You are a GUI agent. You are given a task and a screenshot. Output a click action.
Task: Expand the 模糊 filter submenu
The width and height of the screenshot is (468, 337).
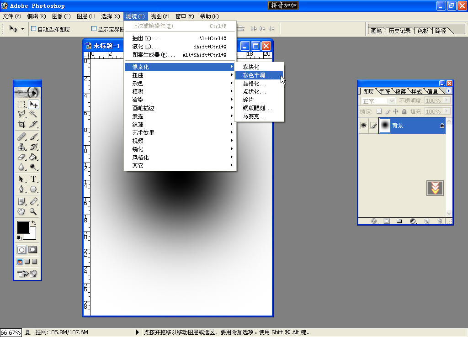point(180,92)
